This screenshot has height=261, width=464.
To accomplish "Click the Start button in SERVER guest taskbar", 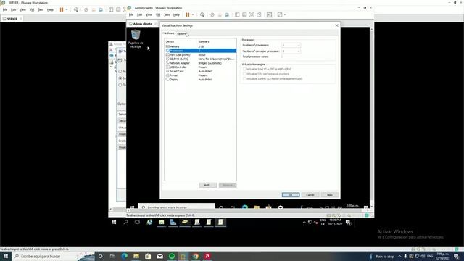I will tap(114, 222).
